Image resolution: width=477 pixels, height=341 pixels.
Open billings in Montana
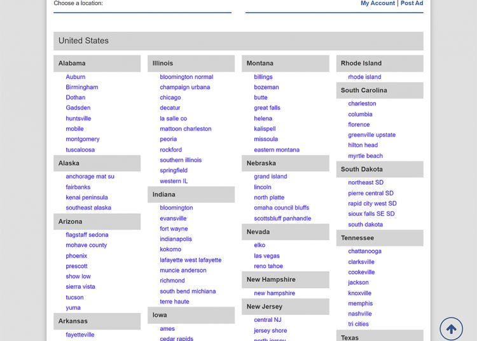(263, 77)
